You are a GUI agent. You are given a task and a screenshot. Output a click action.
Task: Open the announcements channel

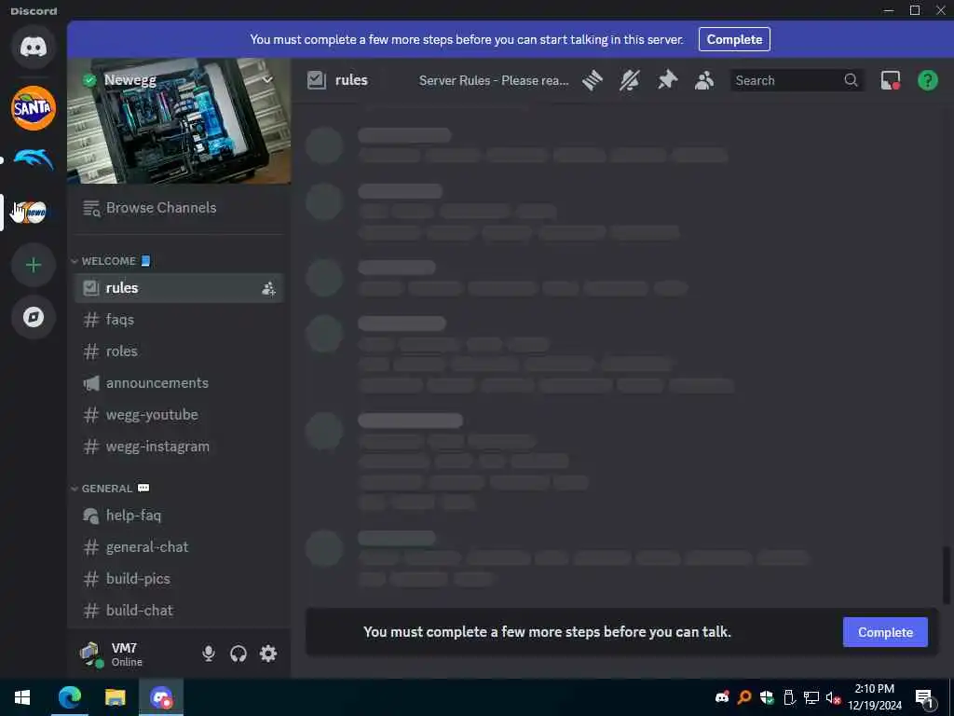tap(179, 383)
